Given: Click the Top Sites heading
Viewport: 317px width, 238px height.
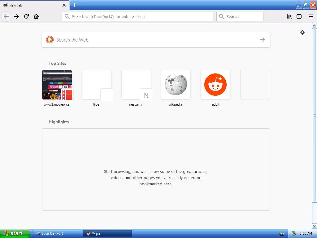Looking at the screenshot, I should coord(57,63).
